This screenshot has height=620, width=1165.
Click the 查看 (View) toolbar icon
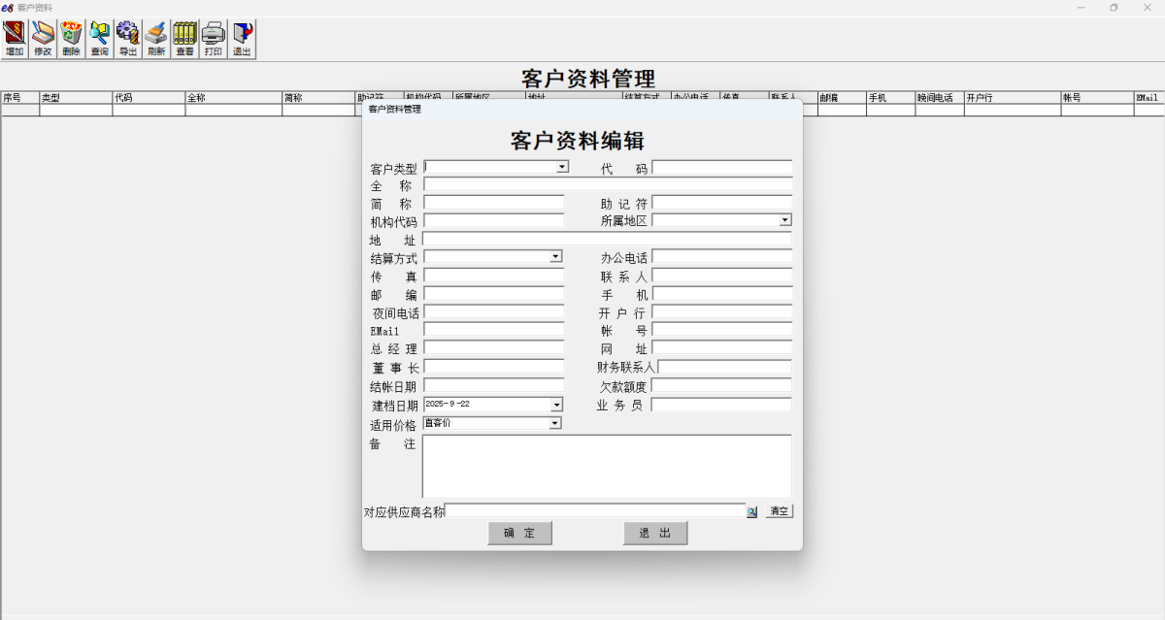coord(183,37)
